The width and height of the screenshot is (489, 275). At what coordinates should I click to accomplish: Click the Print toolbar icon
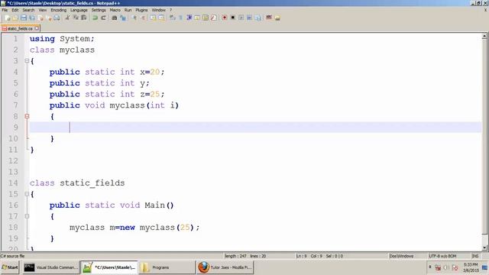click(x=57, y=18)
